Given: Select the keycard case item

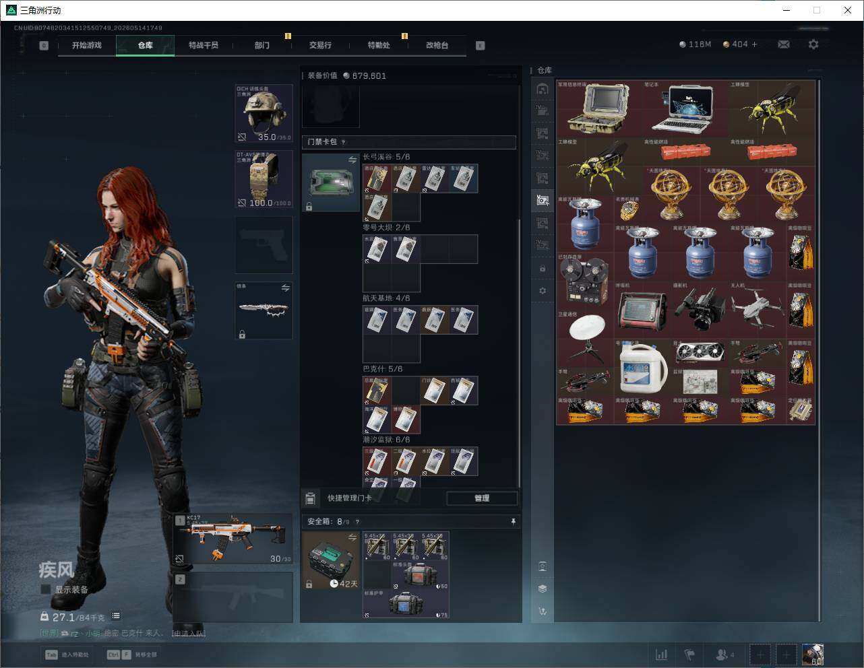Looking at the screenshot, I should [x=331, y=182].
